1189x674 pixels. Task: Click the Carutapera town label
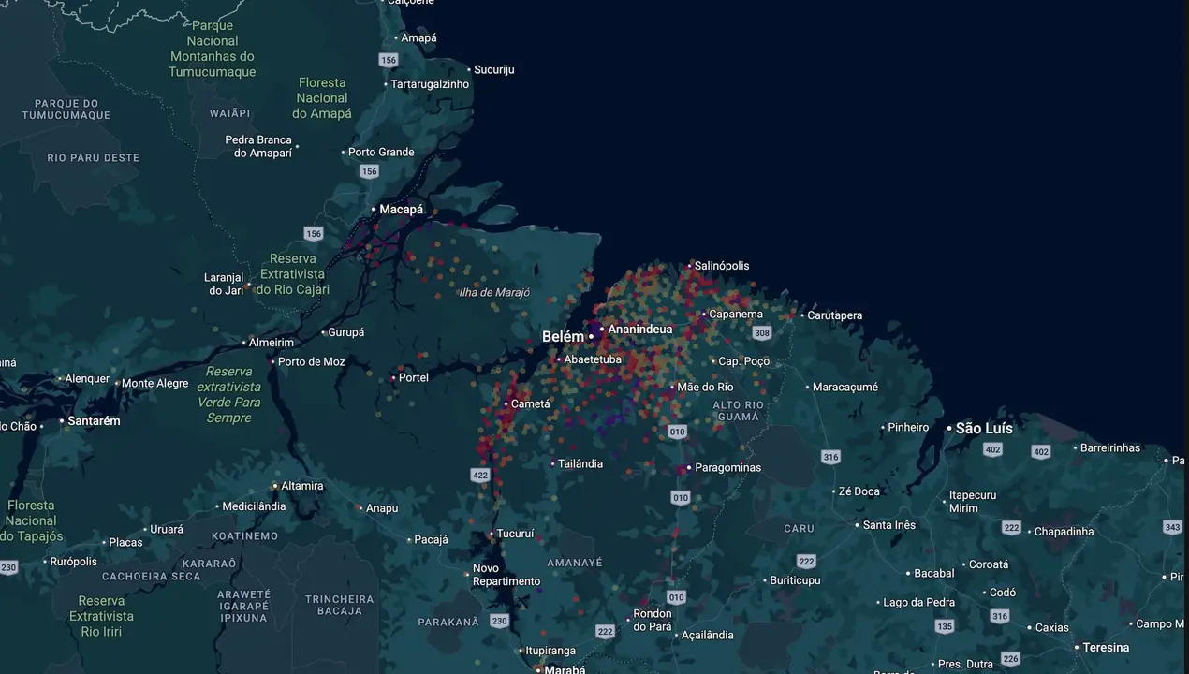(834, 316)
